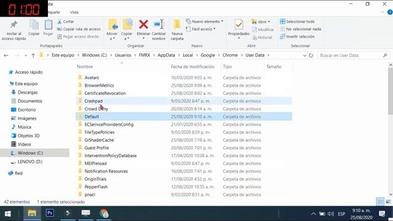The width and height of the screenshot is (393, 221).
Task: Switch to details view icon
Action: pyautogui.click(x=380, y=201)
